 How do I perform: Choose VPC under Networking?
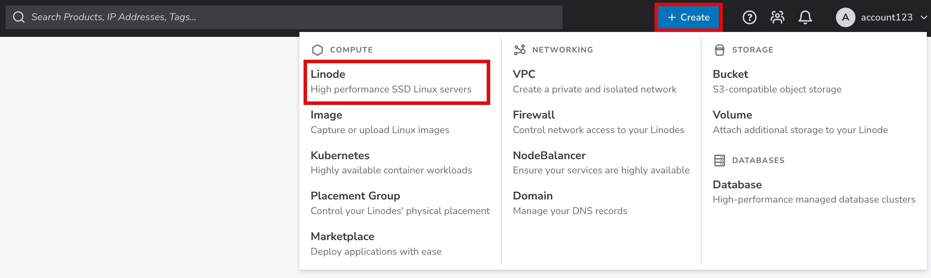[x=594, y=82]
